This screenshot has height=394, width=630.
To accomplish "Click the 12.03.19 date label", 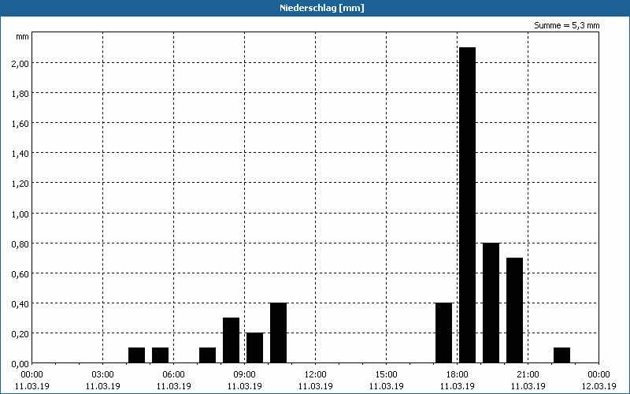I will [598, 386].
